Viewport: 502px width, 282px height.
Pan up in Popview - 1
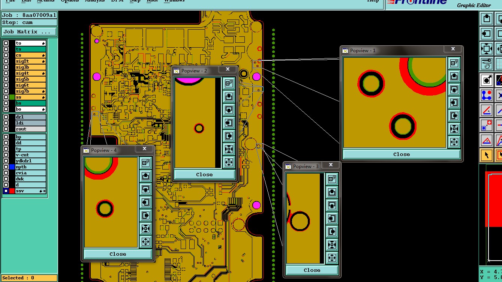point(454,76)
